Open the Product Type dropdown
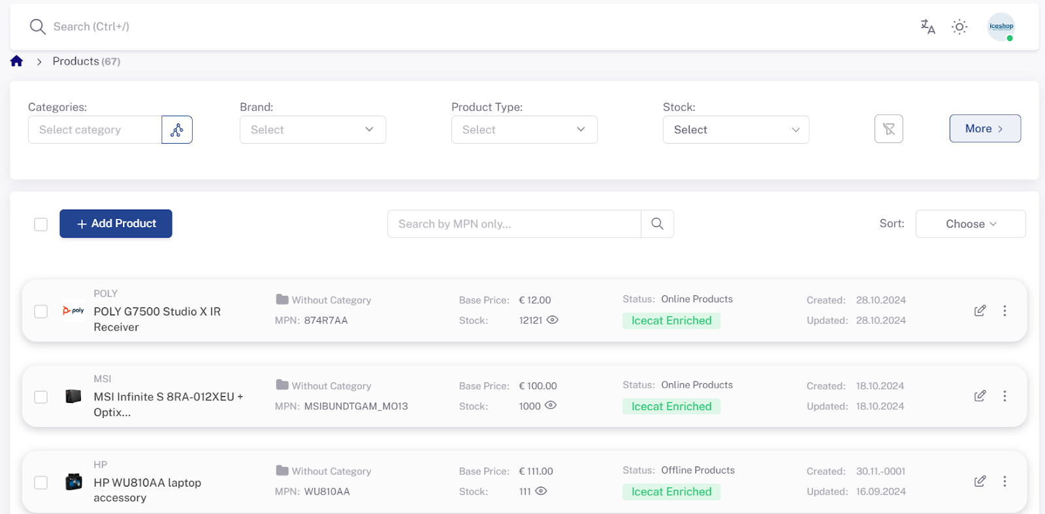1045x514 pixels. pos(524,130)
